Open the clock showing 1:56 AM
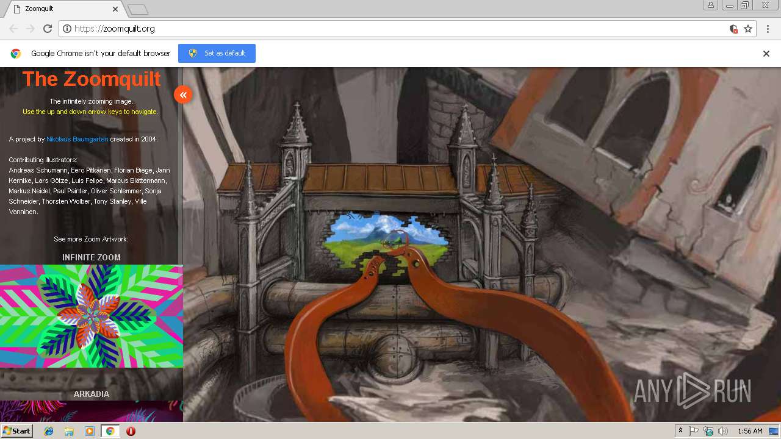 (x=750, y=431)
